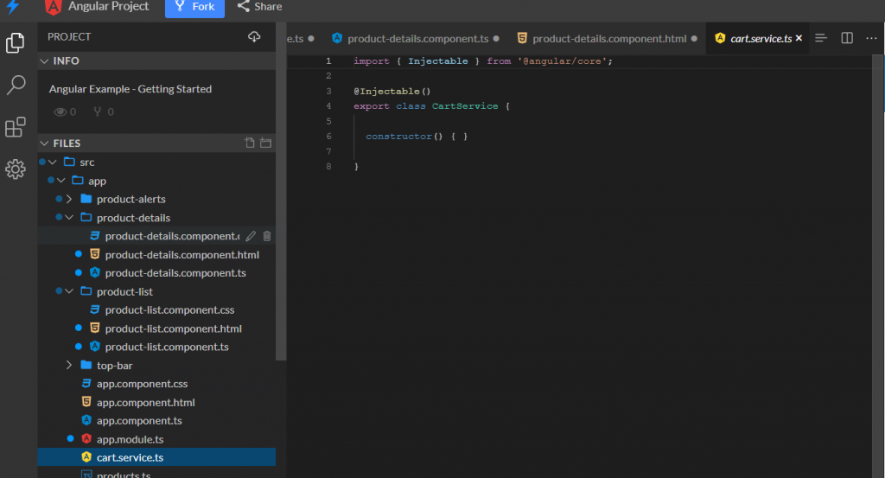Switch to product-details.component.html tab
The height and width of the screenshot is (478, 885).
tap(607, 38)
